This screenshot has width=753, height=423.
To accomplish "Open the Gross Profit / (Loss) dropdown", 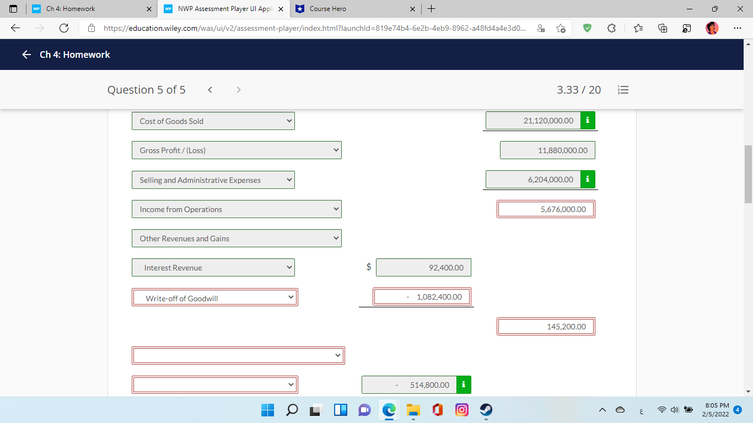I will (x=236, y=150).
